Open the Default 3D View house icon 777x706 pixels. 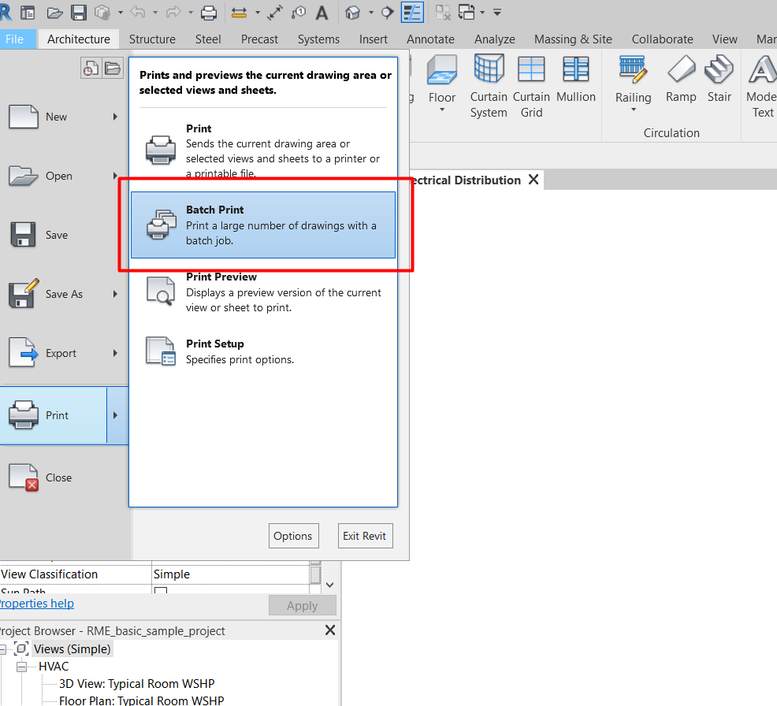(x=352, y=13)
